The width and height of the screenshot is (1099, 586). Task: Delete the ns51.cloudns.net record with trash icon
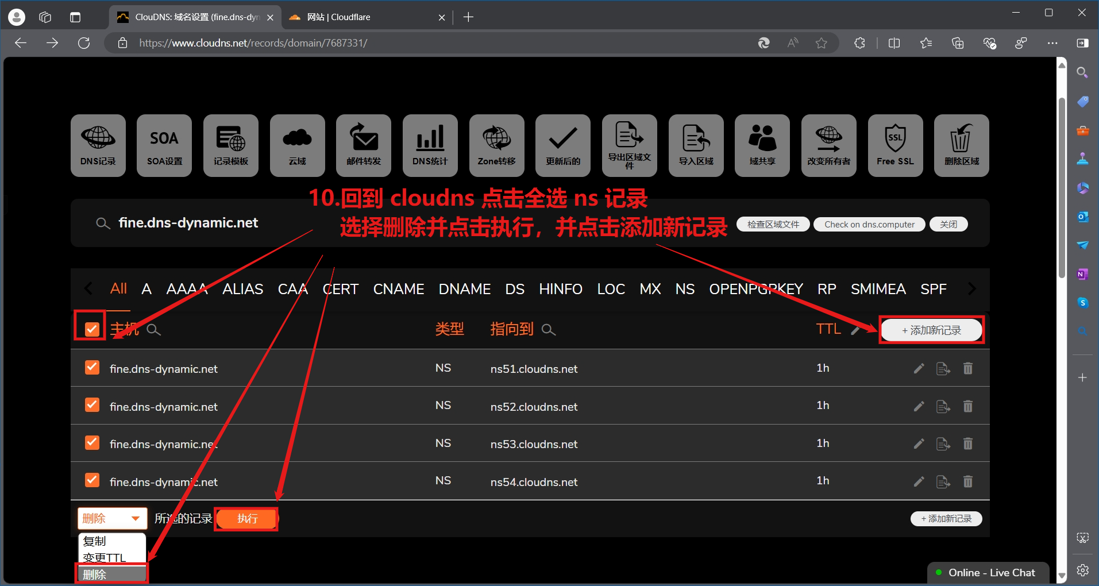968,368
